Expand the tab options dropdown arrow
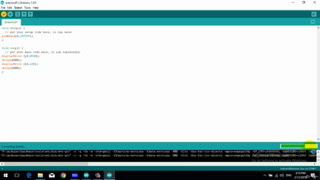Image resolution: width=320 pixels, height=180 pixels. pyautogui.click(x=313, y=22)
